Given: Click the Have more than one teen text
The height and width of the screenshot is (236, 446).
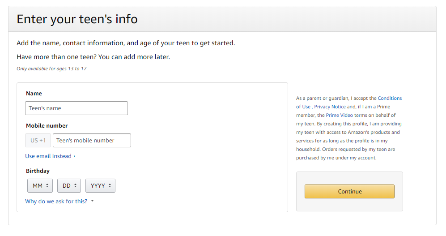Looking at the screenshot, I should pos(93,57).
